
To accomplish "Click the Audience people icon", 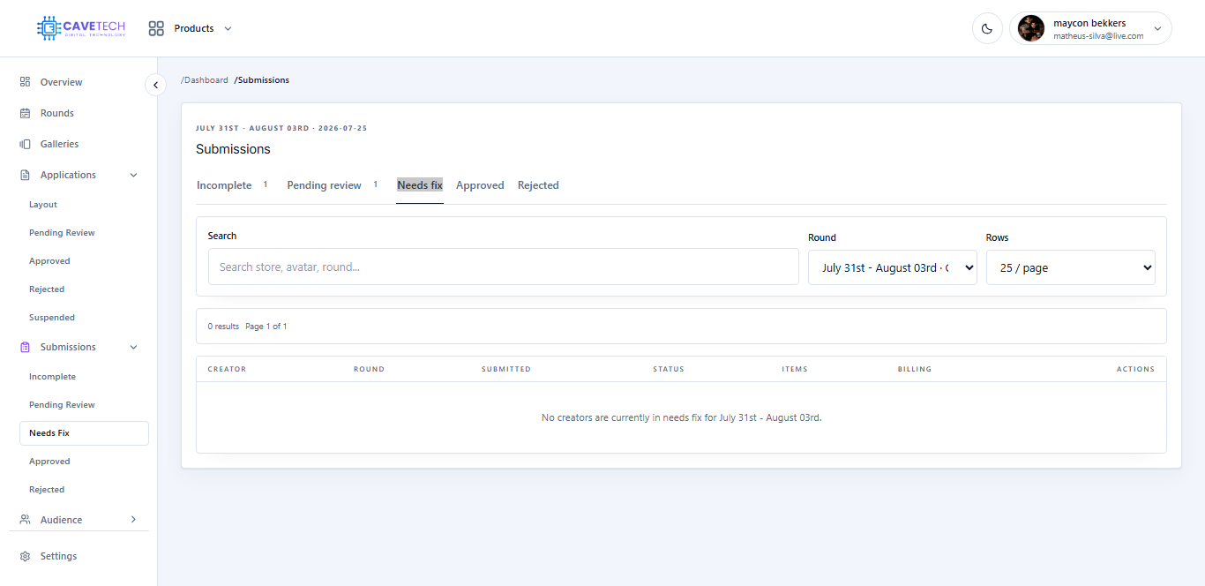I will coord(25,520).
